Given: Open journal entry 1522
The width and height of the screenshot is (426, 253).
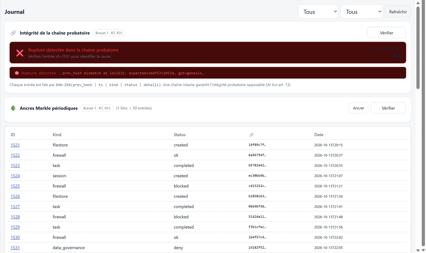Looking at the screenshot, I should point(15,155).
